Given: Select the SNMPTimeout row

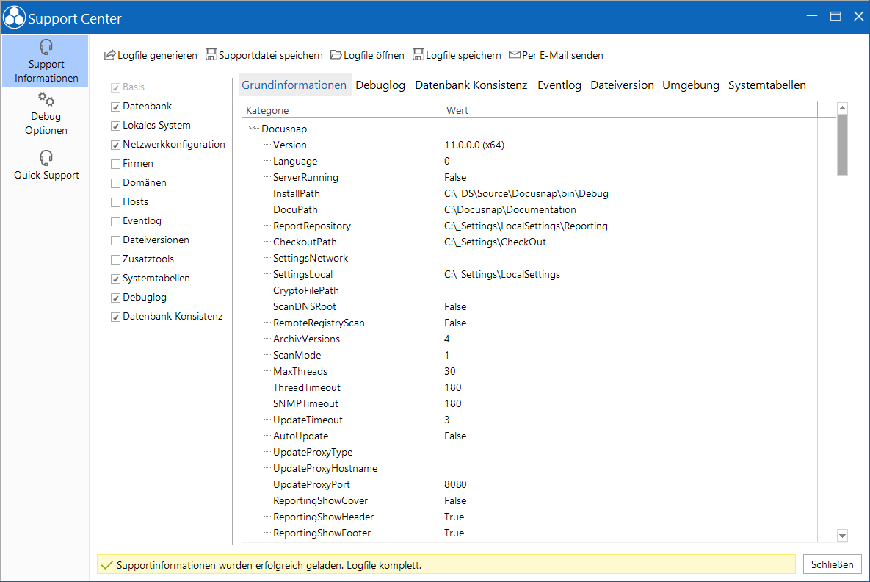Looking at the screenshot, I should coord(530,403).
